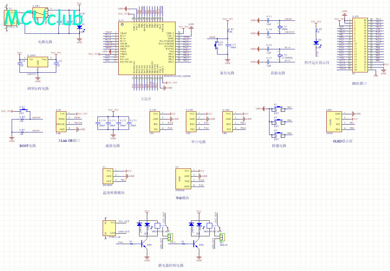The height and width of the screenshot is (271, 390).
Task: Select the 8MHz crystal S_Y1
Action: coord(279,28)
